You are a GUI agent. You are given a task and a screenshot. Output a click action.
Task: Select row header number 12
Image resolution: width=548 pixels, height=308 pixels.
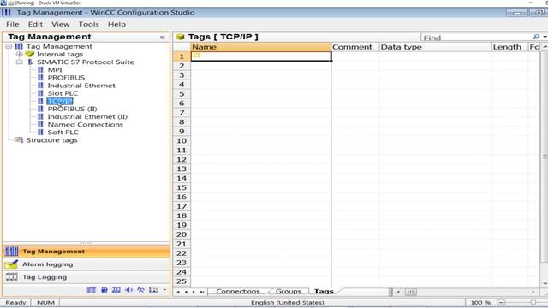(x=182, y=160)
